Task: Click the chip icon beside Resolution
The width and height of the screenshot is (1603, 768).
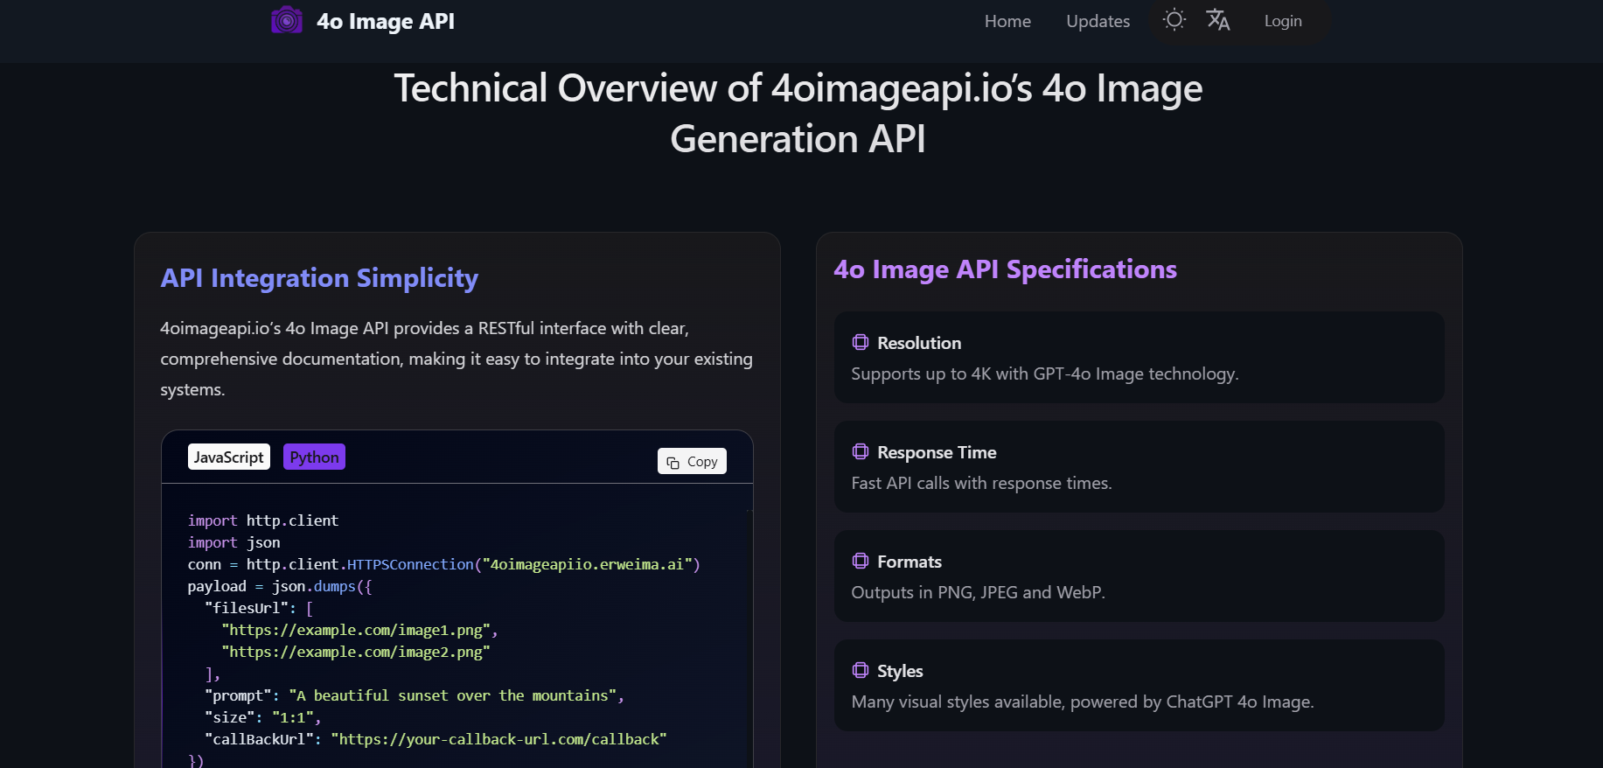Action: (861, 342)
